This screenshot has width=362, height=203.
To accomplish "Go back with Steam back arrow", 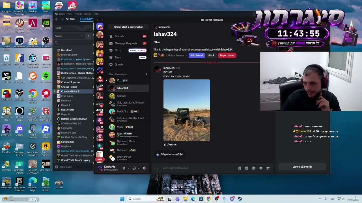I will click(x=57, y=19).
